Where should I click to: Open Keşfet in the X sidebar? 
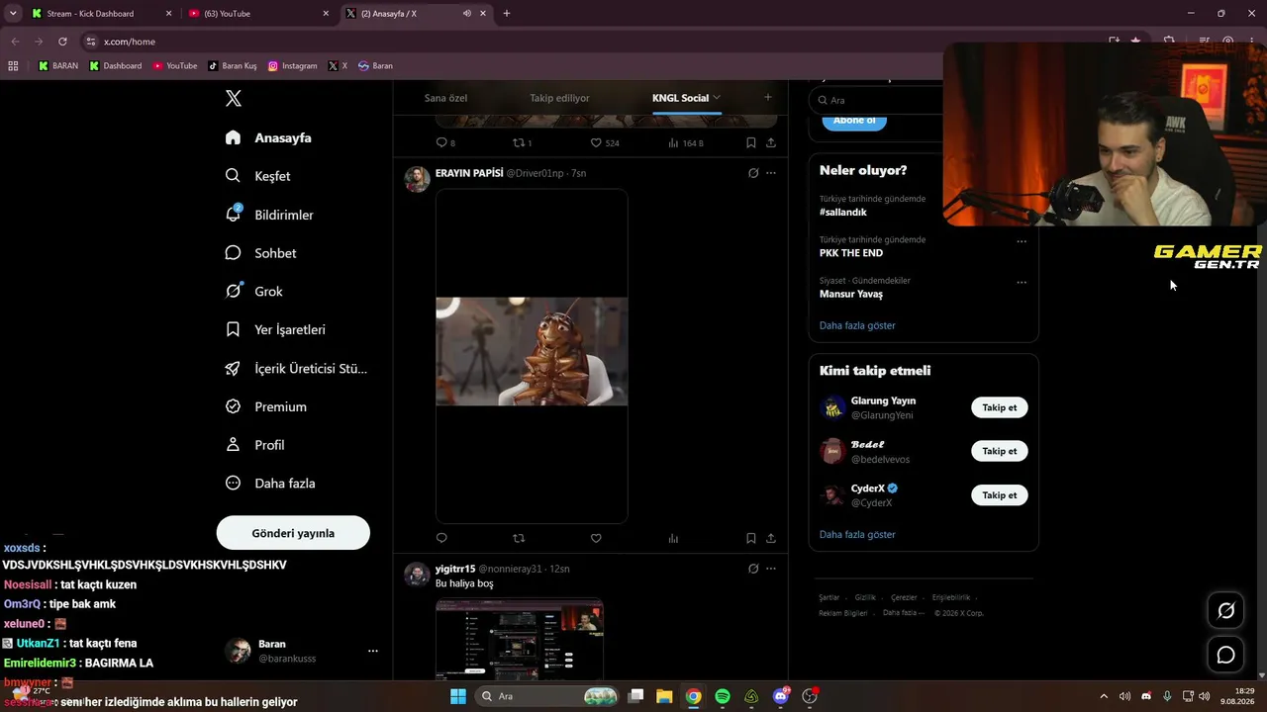click(x=257, y=176)
